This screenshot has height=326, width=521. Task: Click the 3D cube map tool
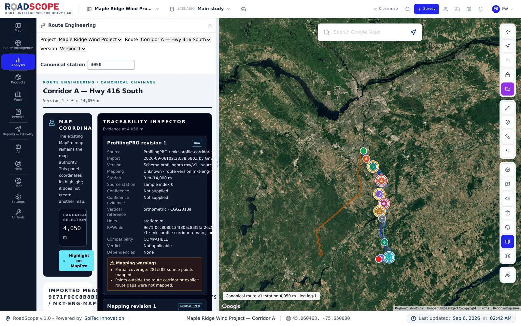pos(508,170)
